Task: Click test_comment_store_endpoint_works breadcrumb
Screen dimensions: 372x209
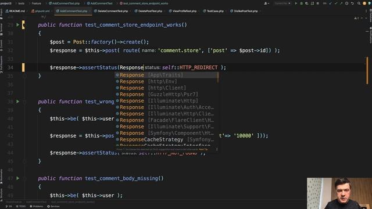Action: (x=144, y=3)
